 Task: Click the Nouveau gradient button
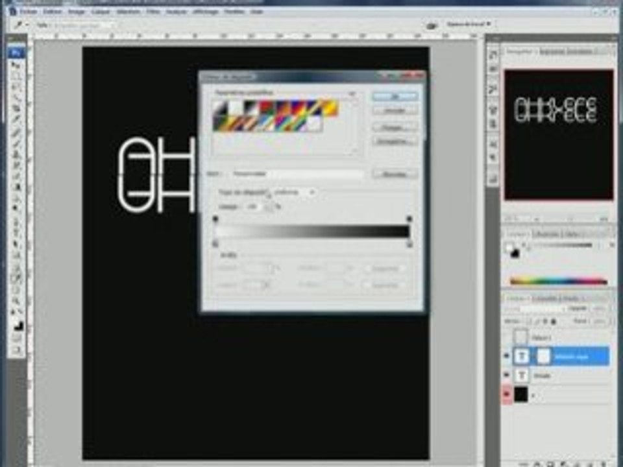(395, 174)
